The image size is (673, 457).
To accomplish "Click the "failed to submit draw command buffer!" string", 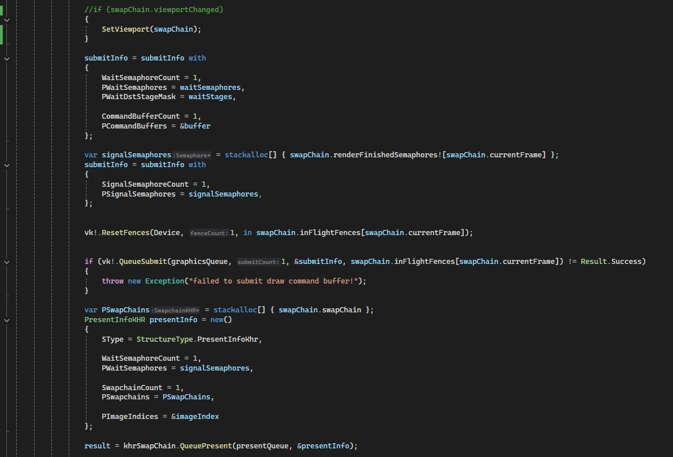I will 273,281.
